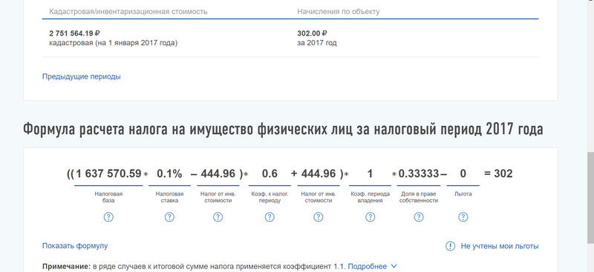Click Показать формулу link
594x272 pixels.
75,245
